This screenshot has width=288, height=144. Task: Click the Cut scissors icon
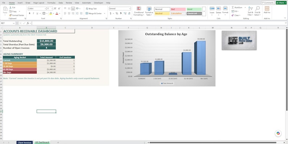click(x=10, y=8)
